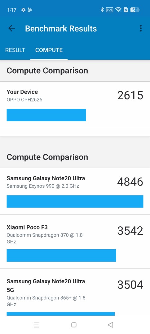The image size is (150, 334).
Task: Tap the SOS status icon
Action: (109, 10)
